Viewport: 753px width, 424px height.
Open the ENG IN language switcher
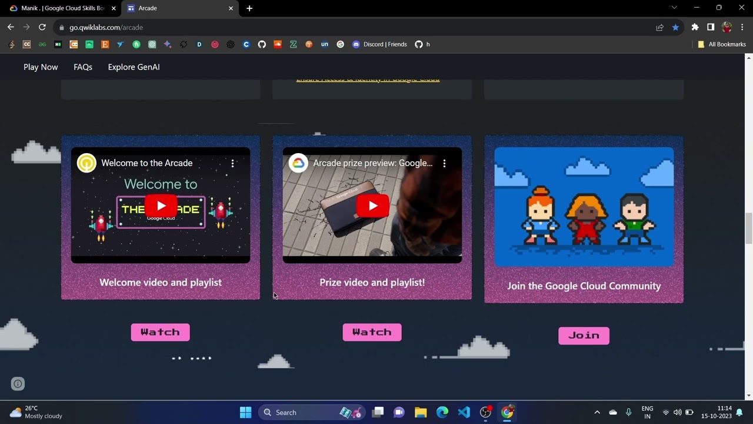tap(647, 412)
